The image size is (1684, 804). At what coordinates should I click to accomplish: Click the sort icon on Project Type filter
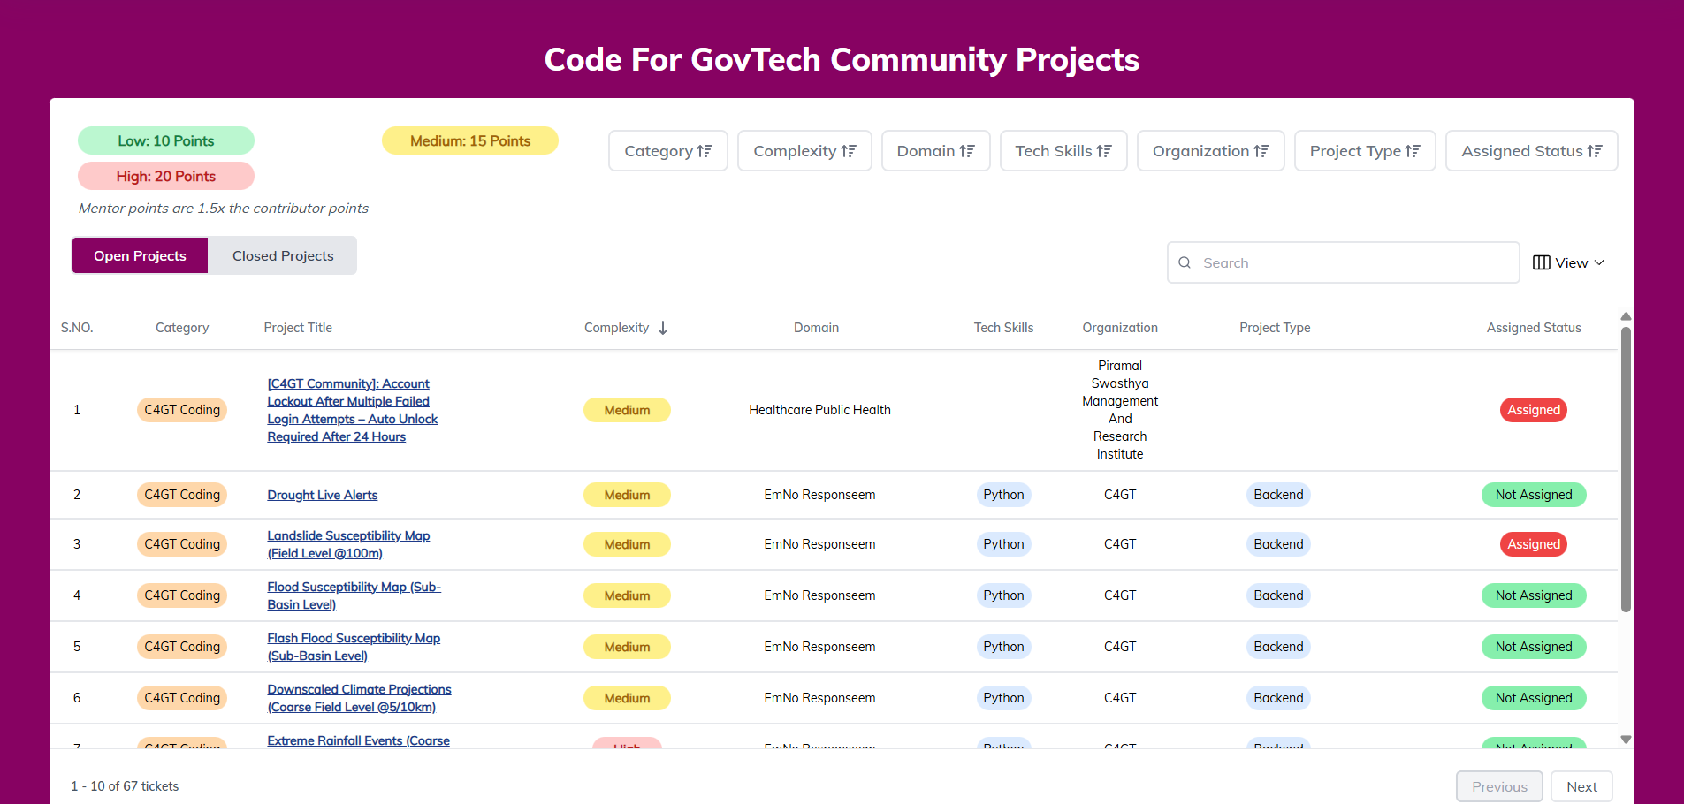(x=1413, y=151)
